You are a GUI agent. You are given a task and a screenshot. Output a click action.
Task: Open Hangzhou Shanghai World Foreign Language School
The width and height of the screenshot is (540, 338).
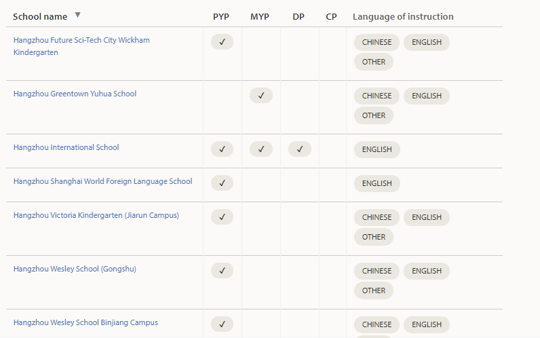pos(102,181)
